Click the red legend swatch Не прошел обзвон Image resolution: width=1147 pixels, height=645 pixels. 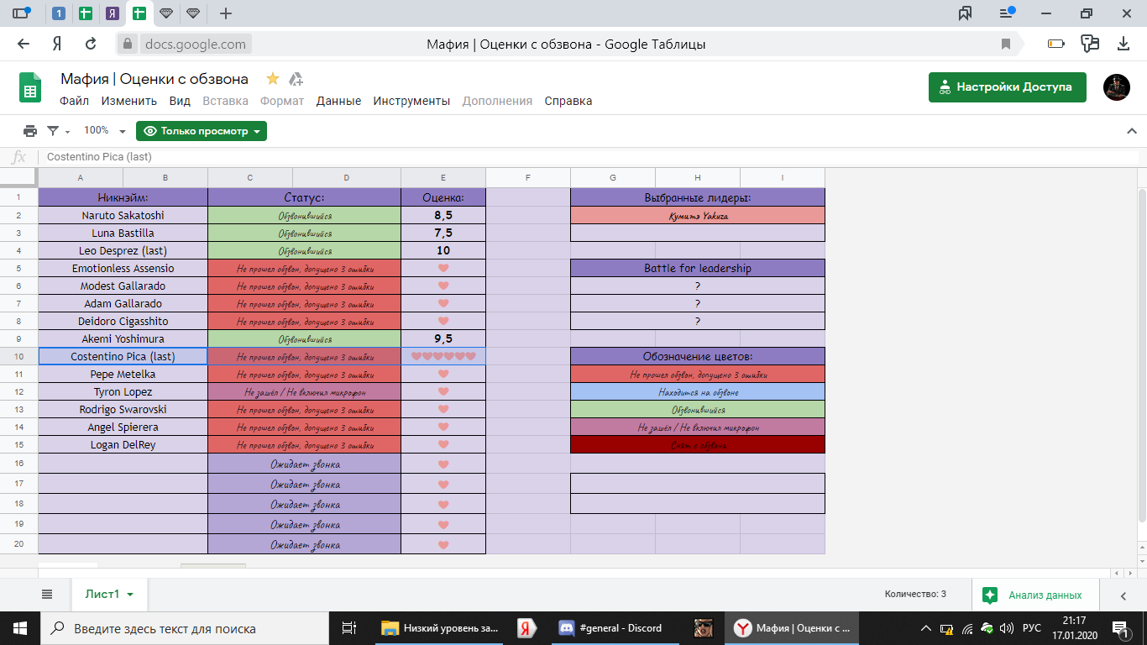(x=698, y=375)
